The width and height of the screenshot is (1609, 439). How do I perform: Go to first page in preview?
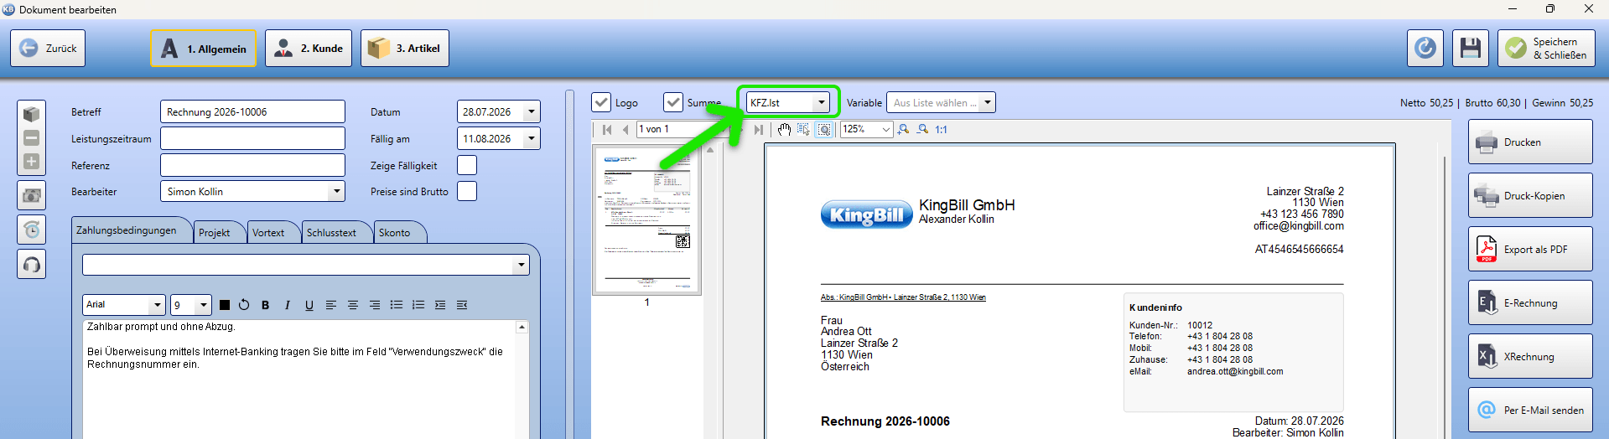point(608,130)
